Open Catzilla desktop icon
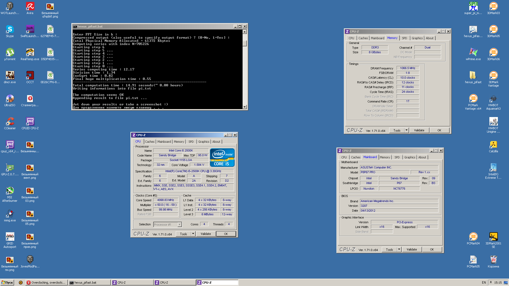The image size is (509, 286). (493, 146)
